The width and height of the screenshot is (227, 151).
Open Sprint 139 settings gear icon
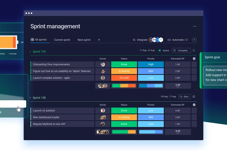(x=194, y=50)
